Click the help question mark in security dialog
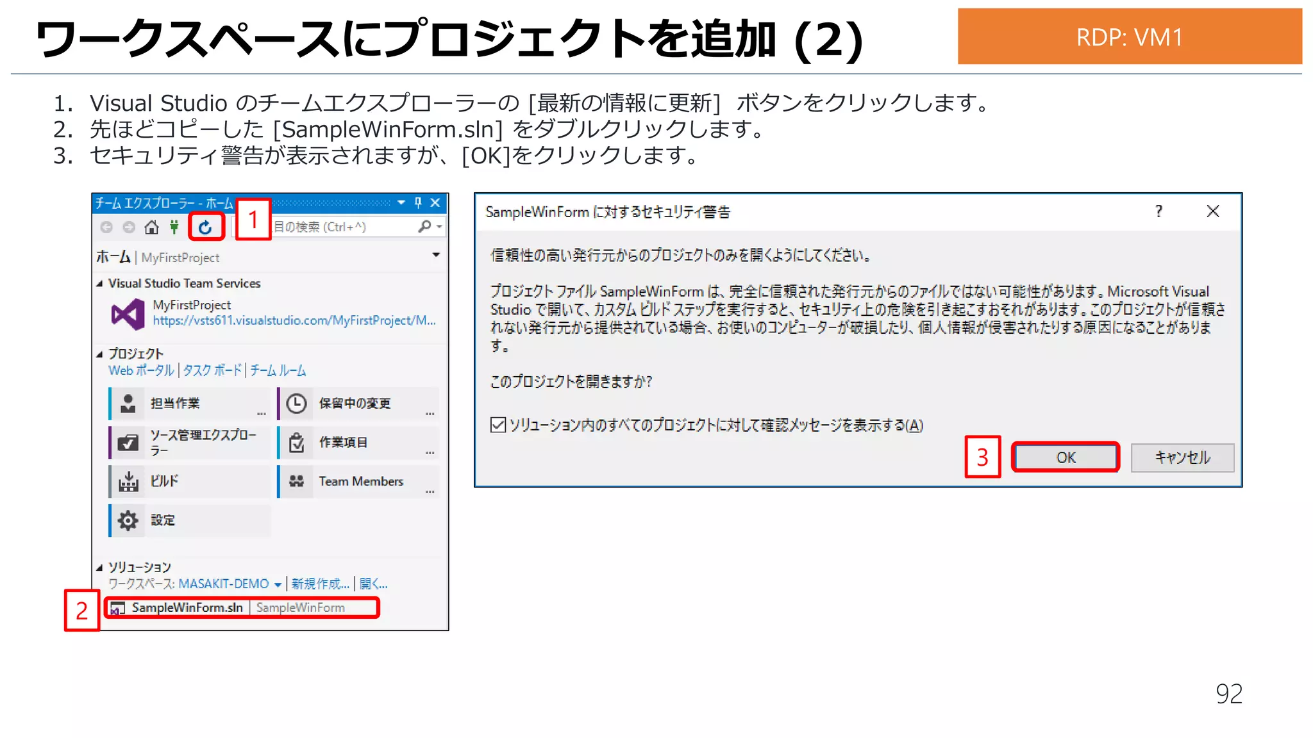The image size is (1313, 738). tap(1158, 211)
